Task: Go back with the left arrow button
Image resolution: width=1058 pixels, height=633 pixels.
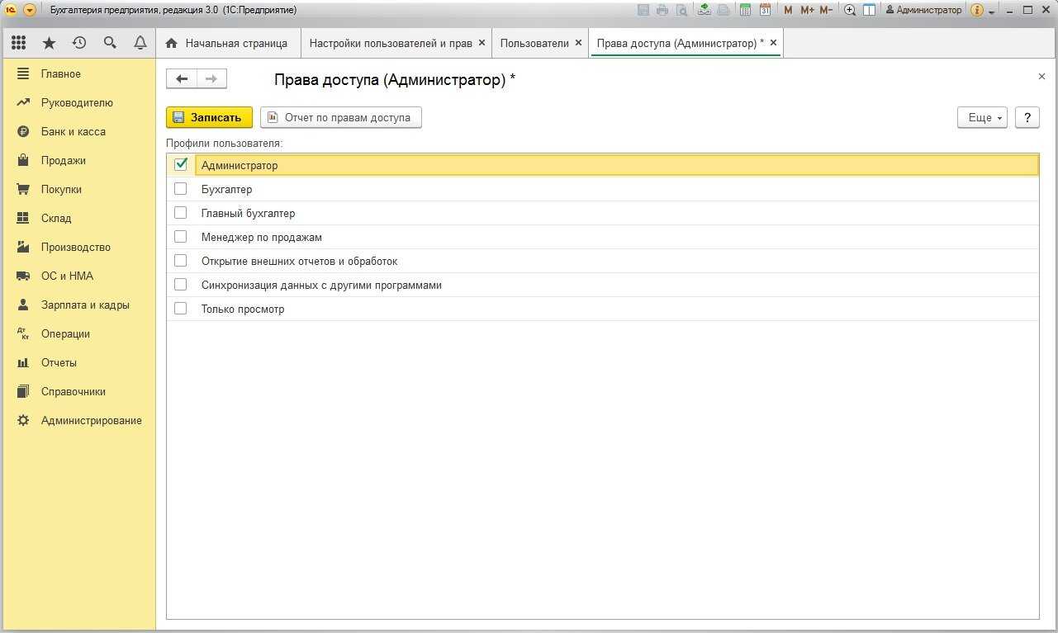Action: click(x=182, y=78)
